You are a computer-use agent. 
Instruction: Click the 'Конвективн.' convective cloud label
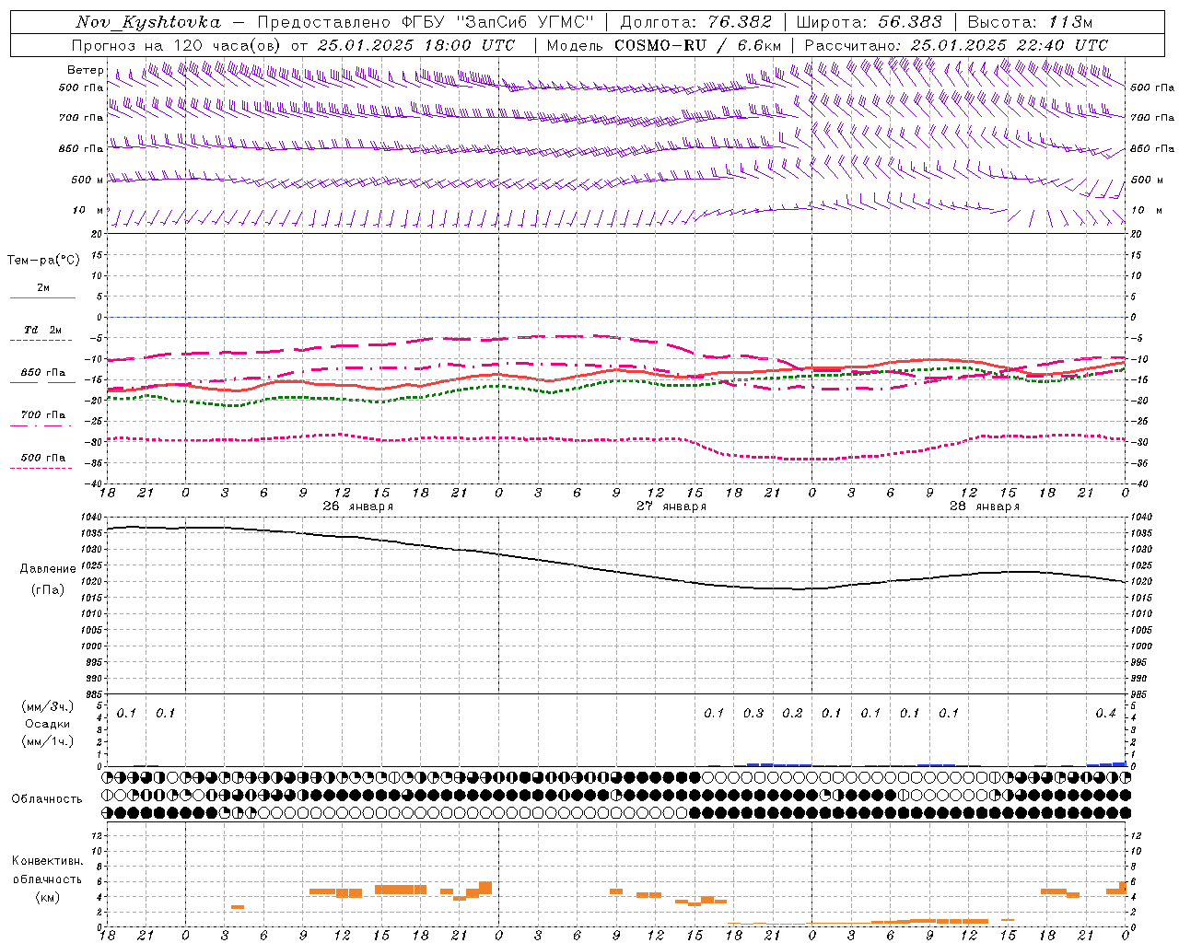(48, 861)
